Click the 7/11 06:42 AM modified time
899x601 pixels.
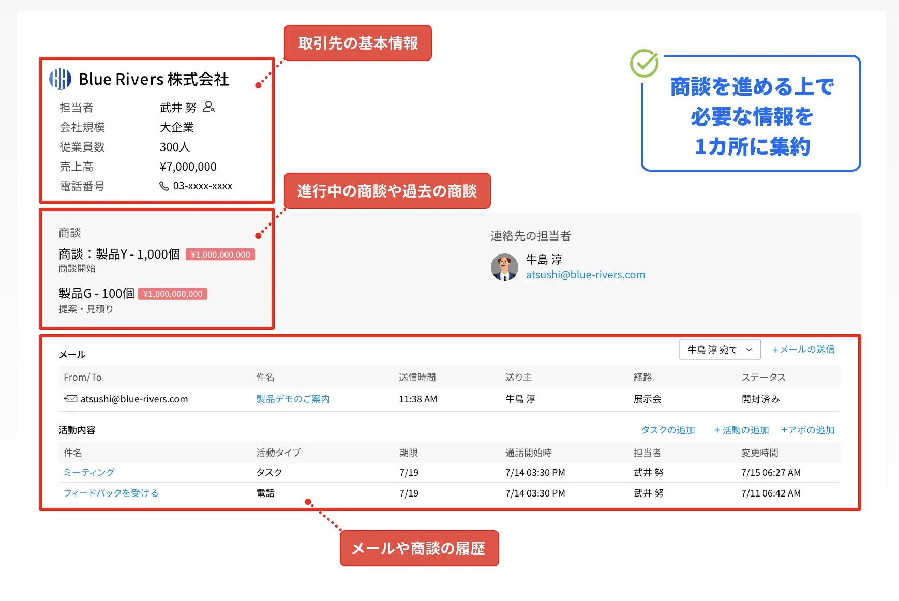click(771, 493)
